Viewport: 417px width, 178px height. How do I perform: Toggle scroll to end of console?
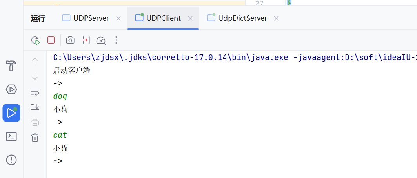coord(35,107)
